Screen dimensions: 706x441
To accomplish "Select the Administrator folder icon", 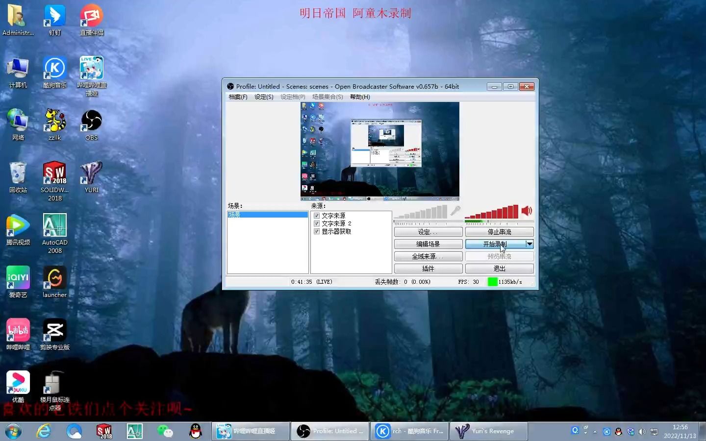I will (18, 20).
